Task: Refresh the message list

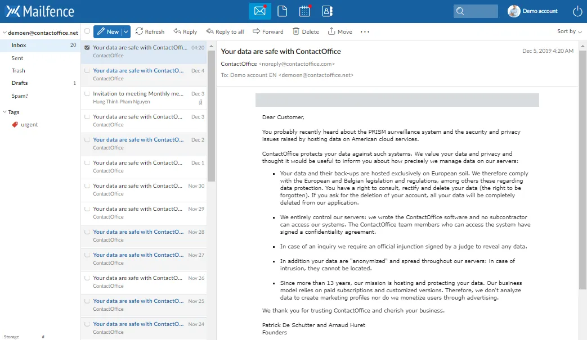Action: click(150, 32)
